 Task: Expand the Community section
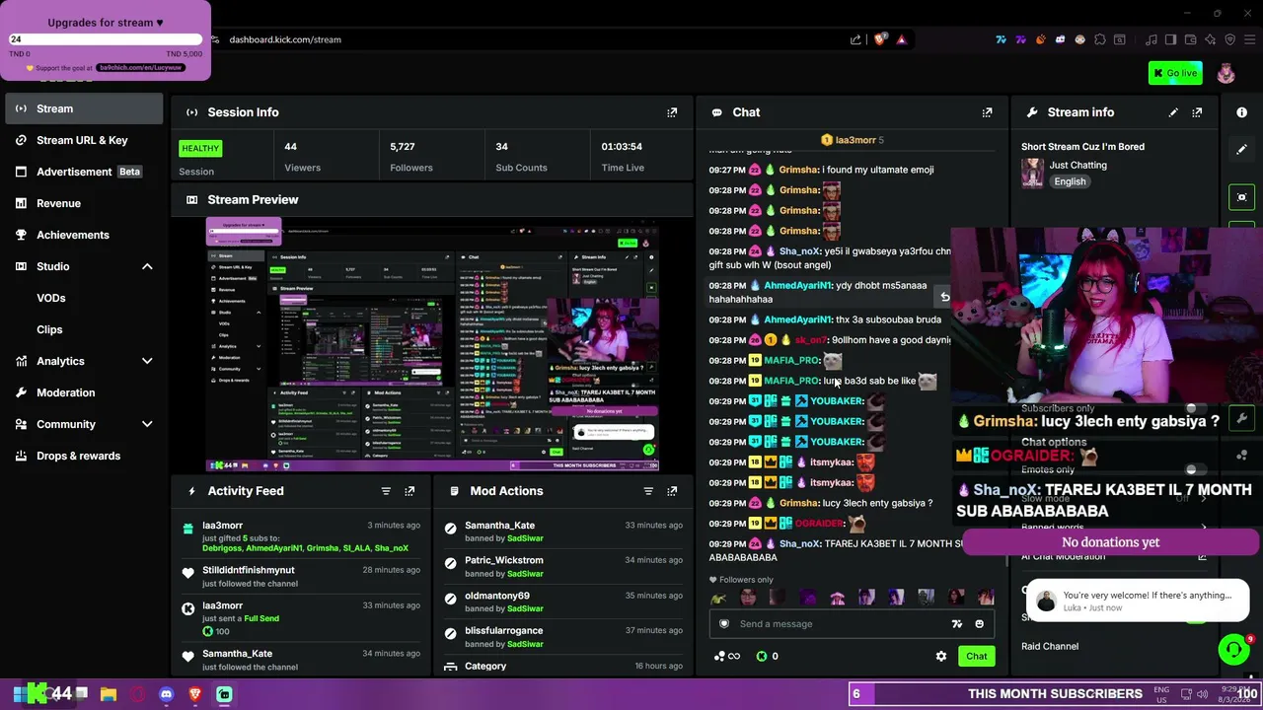click(x=147, y=424)
